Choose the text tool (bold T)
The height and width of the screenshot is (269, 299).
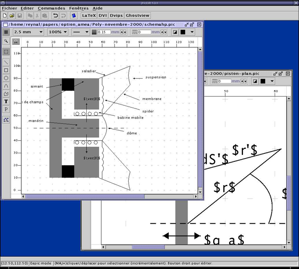[x=6, y=102]
